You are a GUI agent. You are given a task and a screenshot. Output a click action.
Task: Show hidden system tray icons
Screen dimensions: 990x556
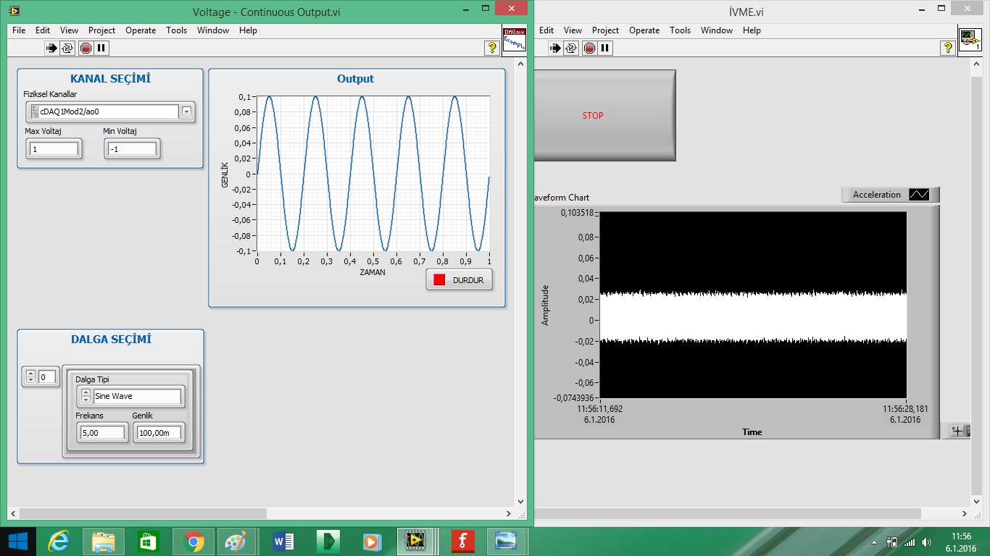875,542
